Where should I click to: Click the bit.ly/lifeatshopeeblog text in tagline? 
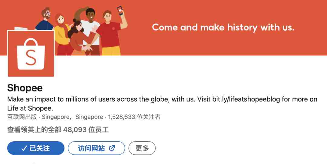[x=246, y=99]
